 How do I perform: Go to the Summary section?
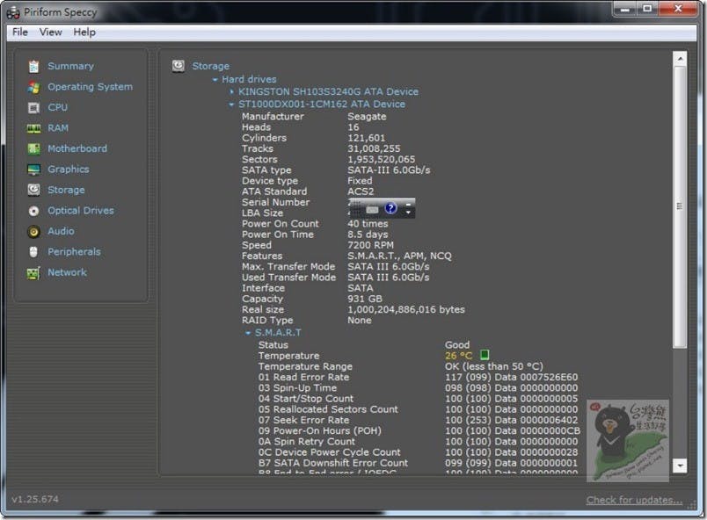[x=71, y=66]
